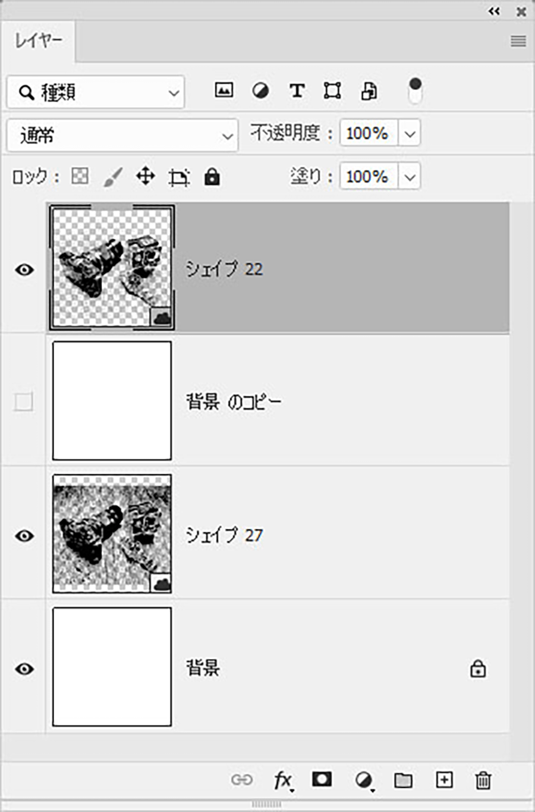Screen dimensions: 535x812
Task: Toggle the layer filtering switch
Action: click(x=415, y=90)
